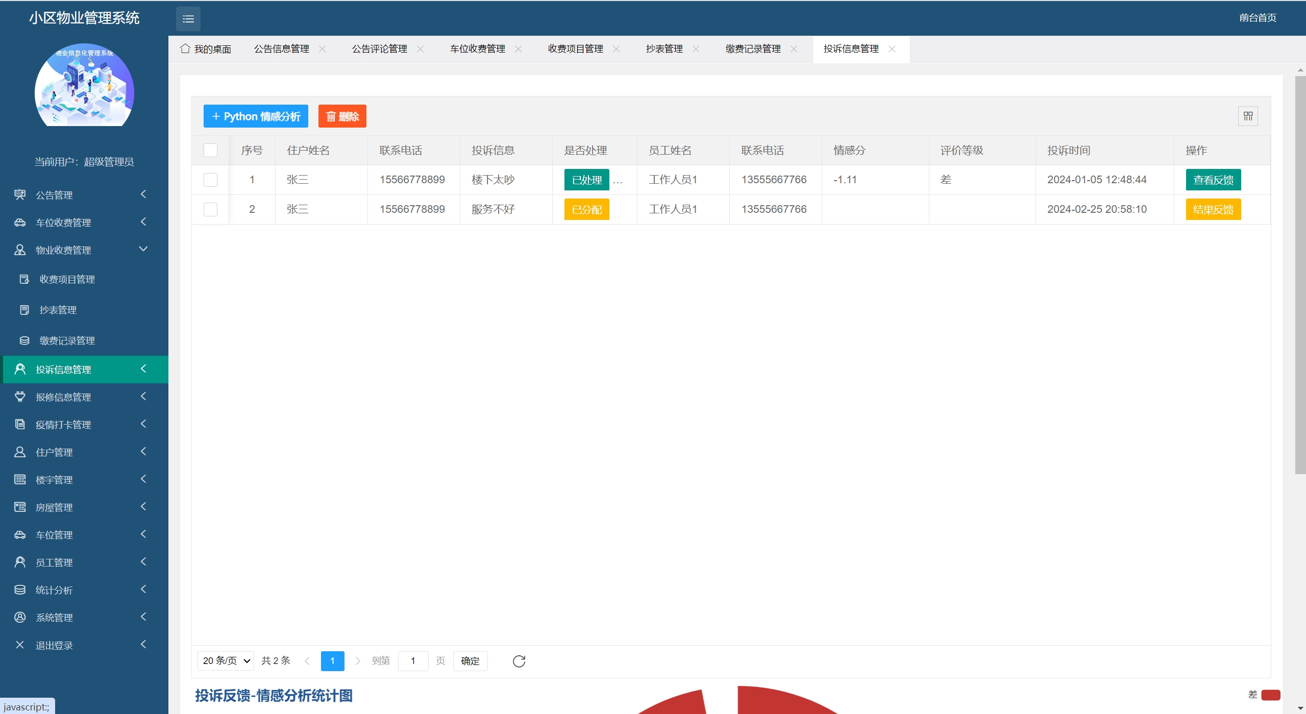The width and height of the screenshot is (1306, 714).
Task: Switch to the 缴费记录管理 tab
Action: pyautogui.click(x=753, y=49)
